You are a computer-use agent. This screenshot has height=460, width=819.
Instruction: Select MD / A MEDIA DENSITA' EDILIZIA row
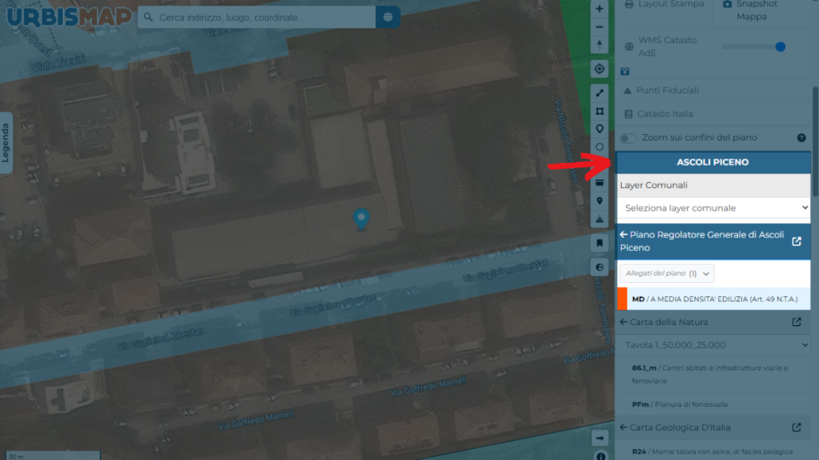click(x=713, y=300)
